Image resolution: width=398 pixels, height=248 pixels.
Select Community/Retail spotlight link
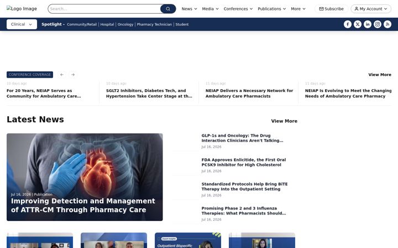[82, 25]
